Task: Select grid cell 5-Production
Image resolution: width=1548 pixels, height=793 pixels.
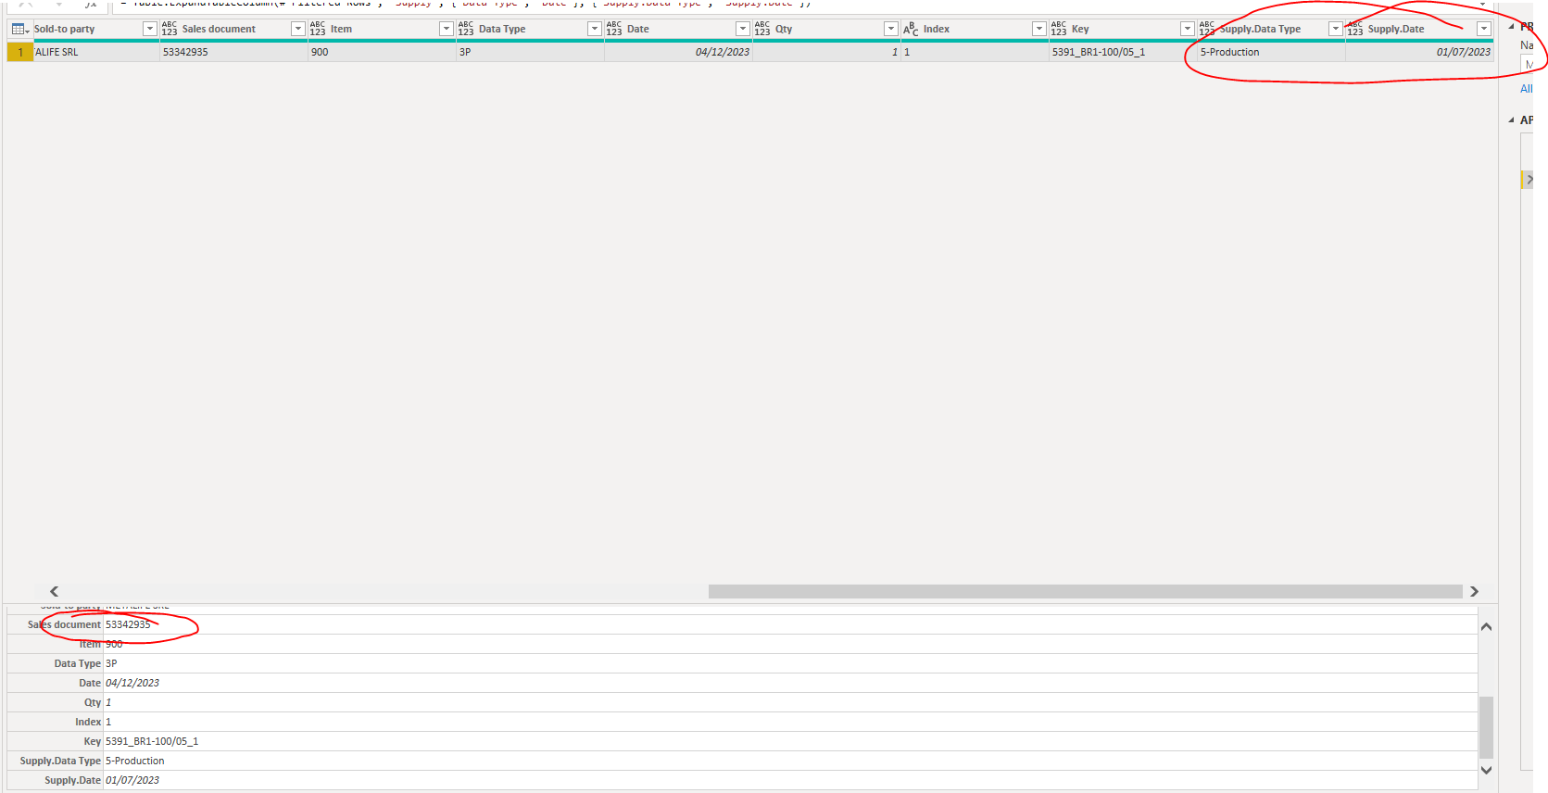Action: pyautogui.click(x=1271, y=52)
